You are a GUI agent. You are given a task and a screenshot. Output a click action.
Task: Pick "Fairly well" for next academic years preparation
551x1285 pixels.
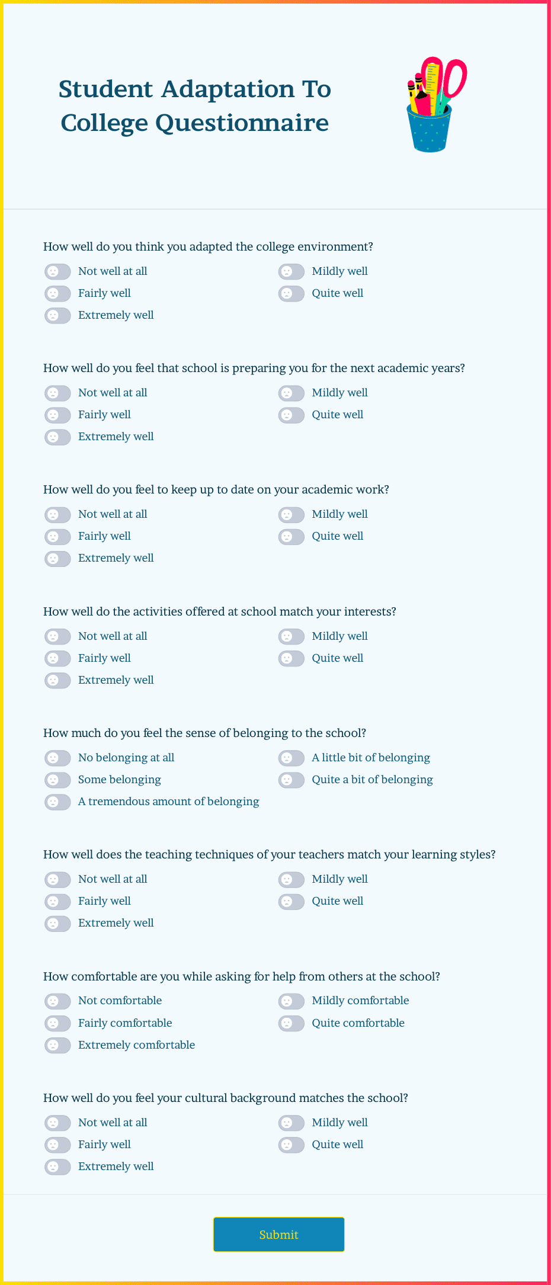coord(57,415)
